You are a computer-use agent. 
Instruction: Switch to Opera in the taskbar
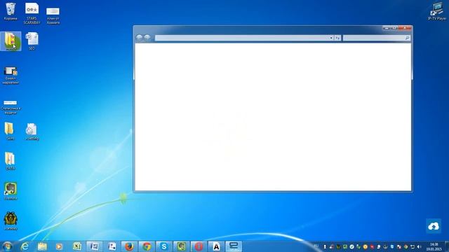(x=199, y=246)
